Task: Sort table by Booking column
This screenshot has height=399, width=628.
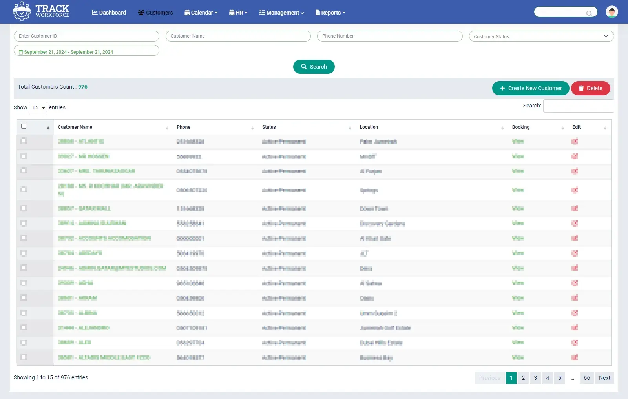Action: (x=538, y=127)
